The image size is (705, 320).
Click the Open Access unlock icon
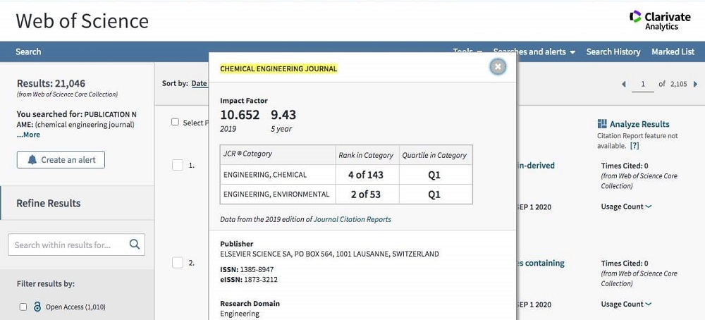click(37, 307)
